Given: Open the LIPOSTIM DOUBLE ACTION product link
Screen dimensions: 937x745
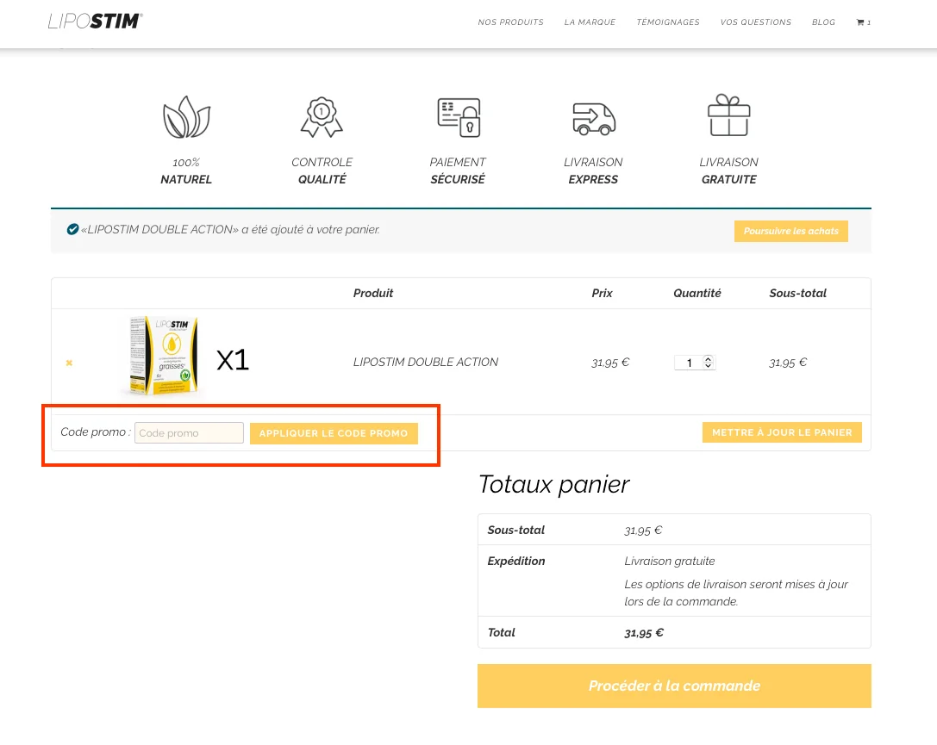Looking at the screenshot, I should [426, 363].
